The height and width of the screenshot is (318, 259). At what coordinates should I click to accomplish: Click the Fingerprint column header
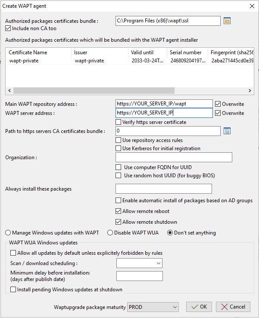point(231,52)
